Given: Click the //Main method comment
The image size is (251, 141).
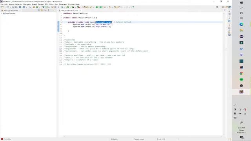Looking at the screenshot, I should [x=123, y=22].
